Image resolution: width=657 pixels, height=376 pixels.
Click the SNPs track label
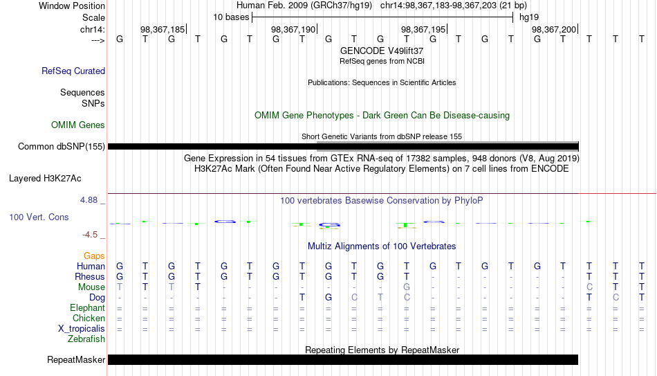click(93, 103)
